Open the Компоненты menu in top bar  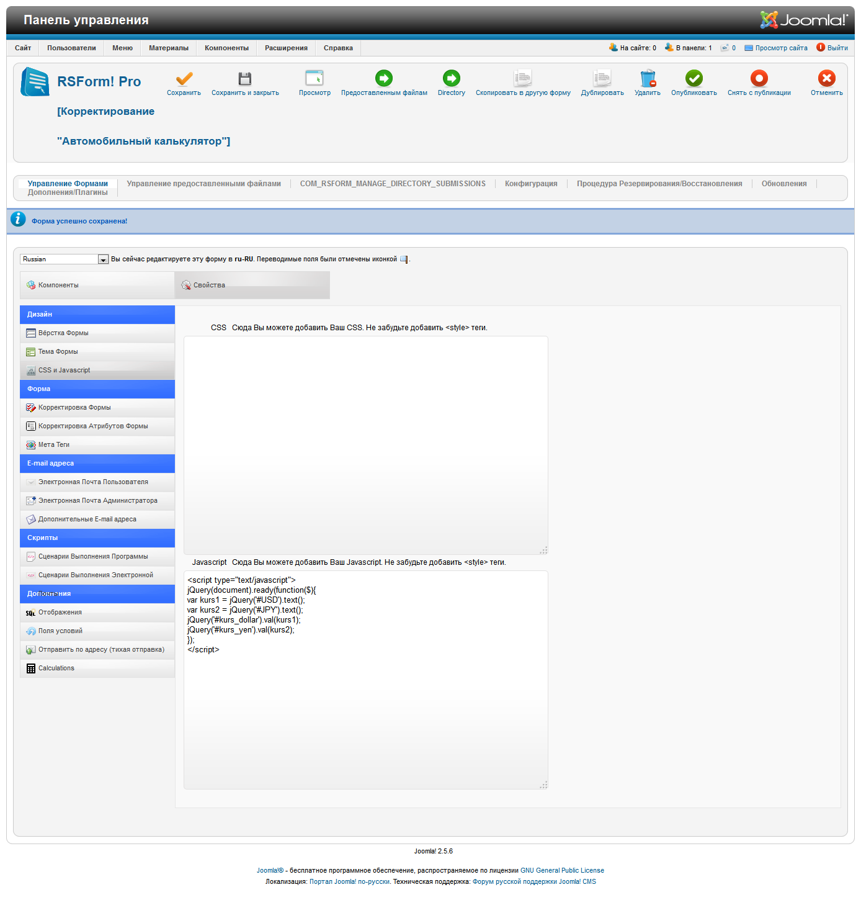click(x=226, y=48)
